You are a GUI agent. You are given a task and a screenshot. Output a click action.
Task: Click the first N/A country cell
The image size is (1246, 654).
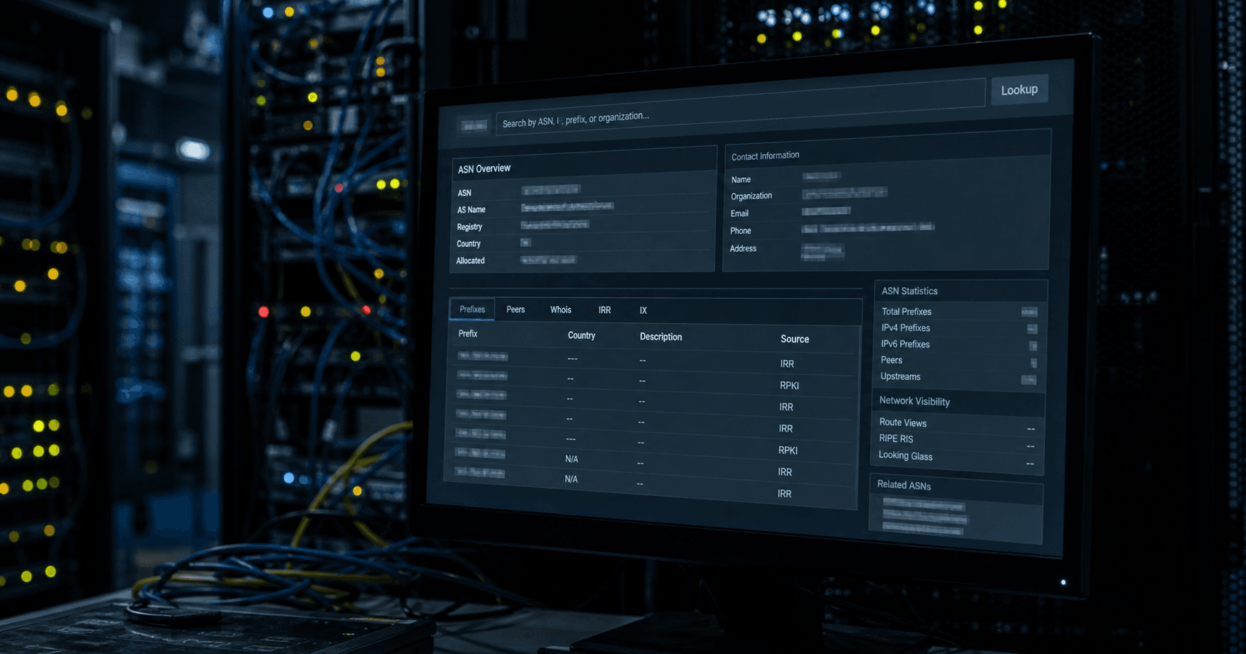[572, 459]
